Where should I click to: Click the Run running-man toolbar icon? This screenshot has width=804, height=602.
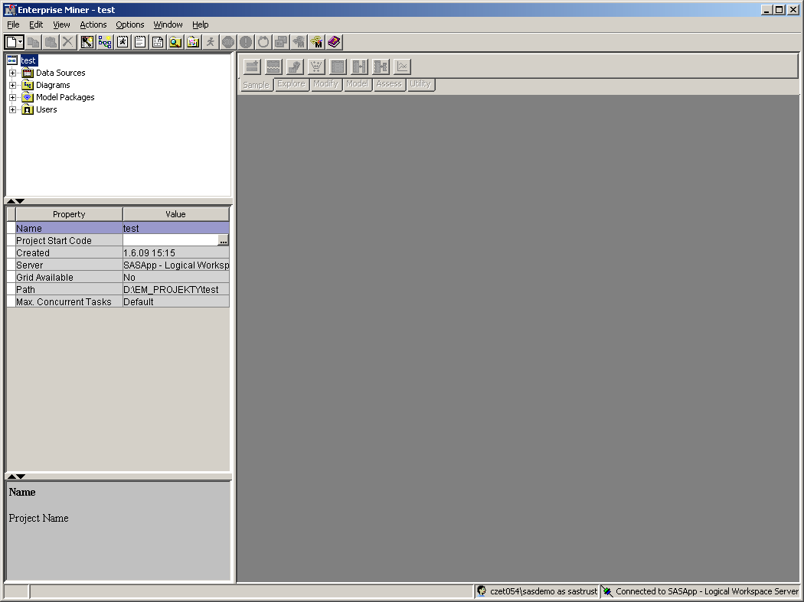tap(211, 42)
